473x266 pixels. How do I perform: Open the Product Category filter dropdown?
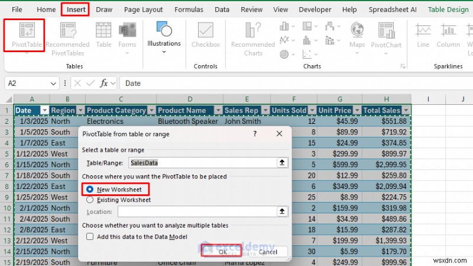click(x=152, y=110)
